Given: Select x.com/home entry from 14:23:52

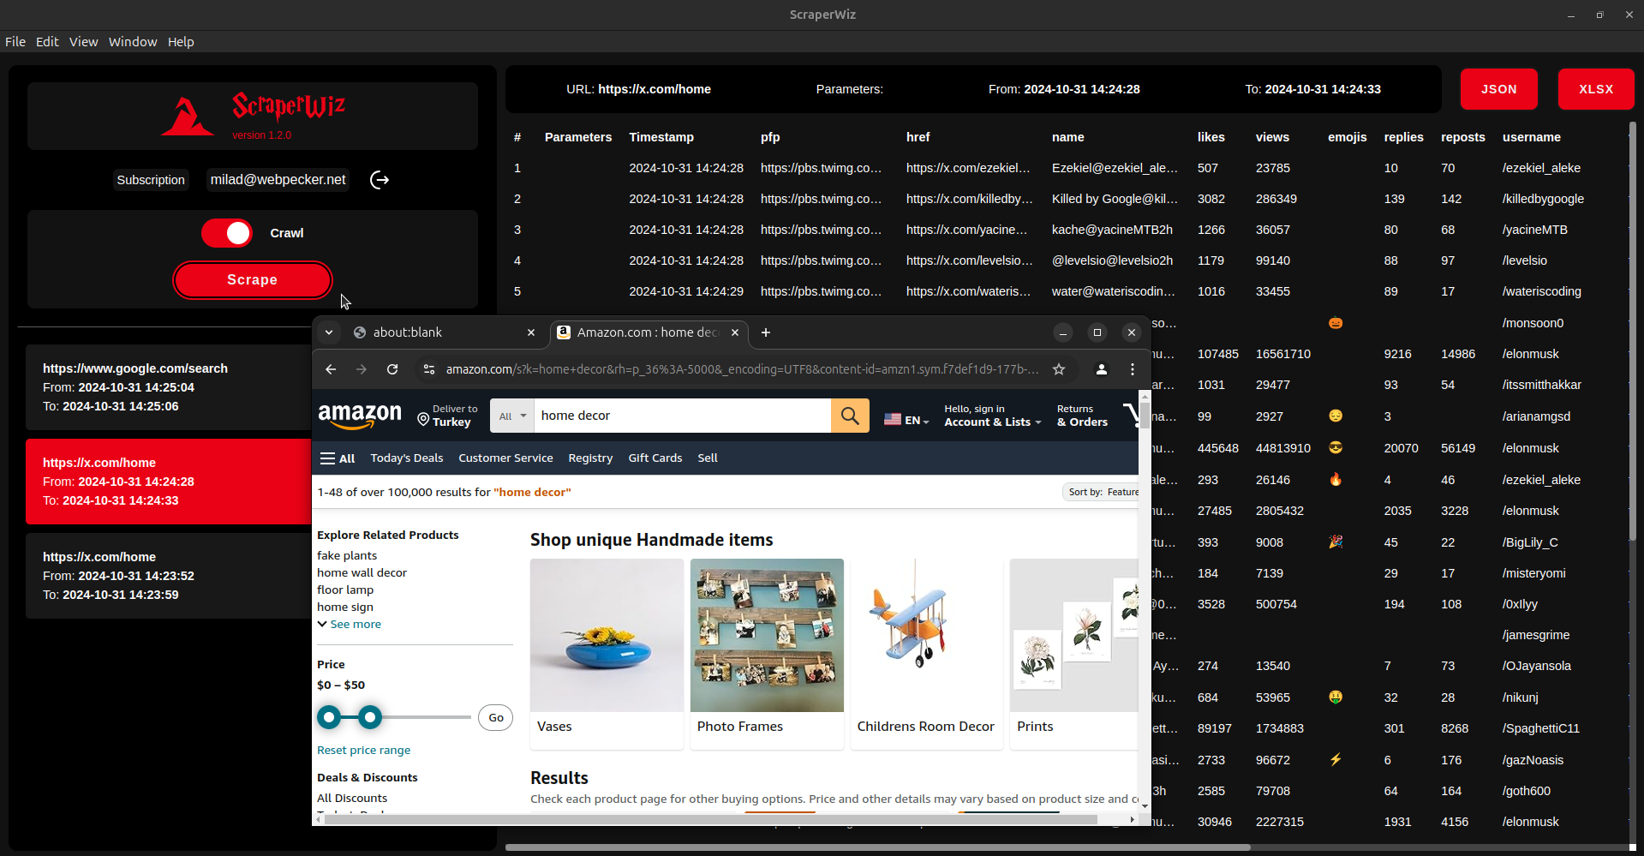Looking at the screenshot, I should [x=169, y=576].
